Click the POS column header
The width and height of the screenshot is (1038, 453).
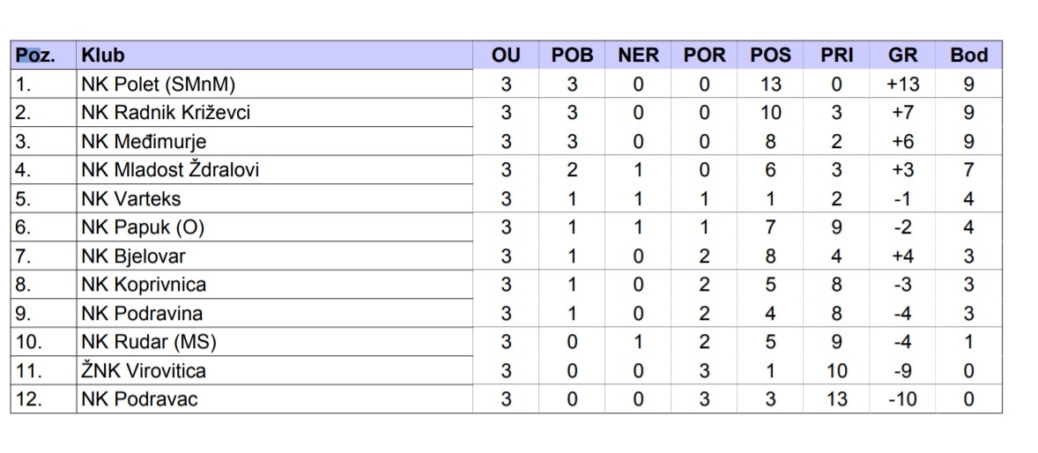click(x=771, y=56)
